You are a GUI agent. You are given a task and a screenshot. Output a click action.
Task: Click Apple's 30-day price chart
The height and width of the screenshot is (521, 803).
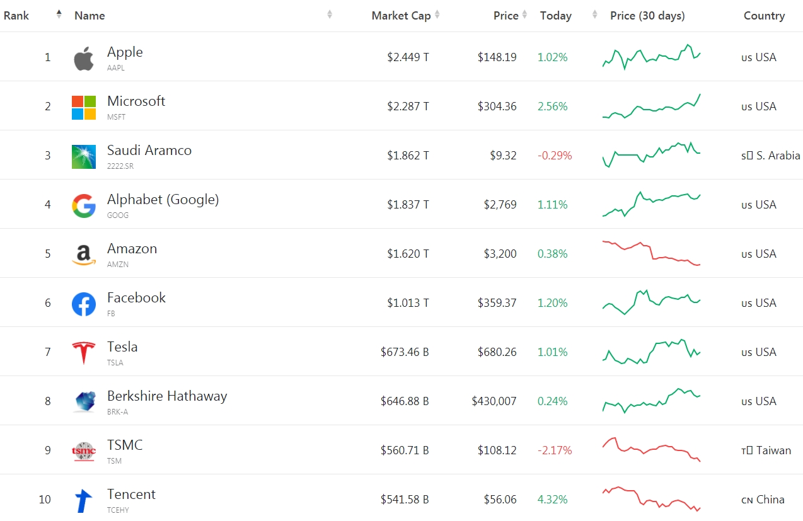(x=652, y=57)
